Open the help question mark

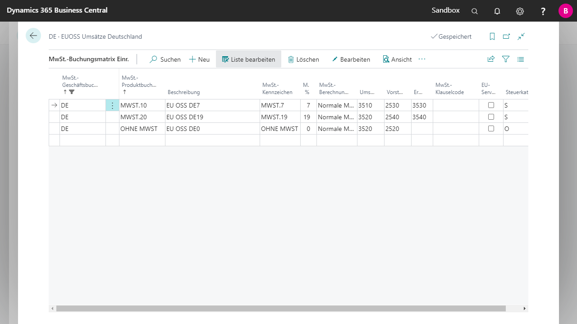(x=543, y=11)
